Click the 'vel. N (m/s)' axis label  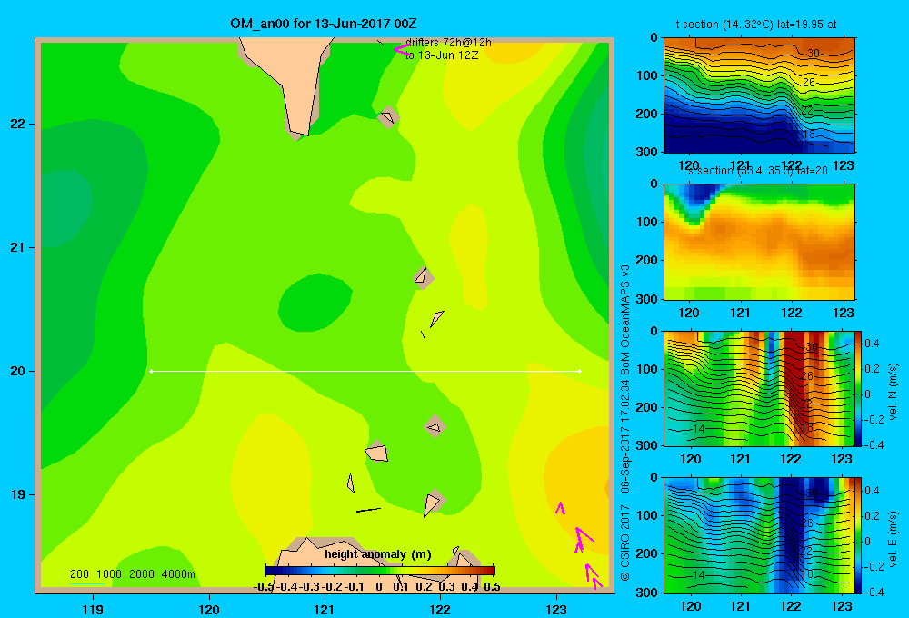[893, 392]
